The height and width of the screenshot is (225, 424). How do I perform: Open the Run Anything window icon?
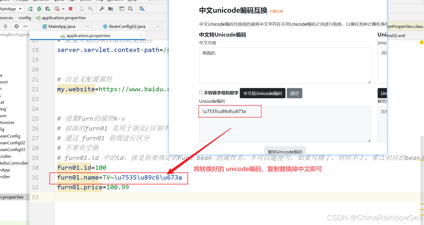click(x=122, y=9)
